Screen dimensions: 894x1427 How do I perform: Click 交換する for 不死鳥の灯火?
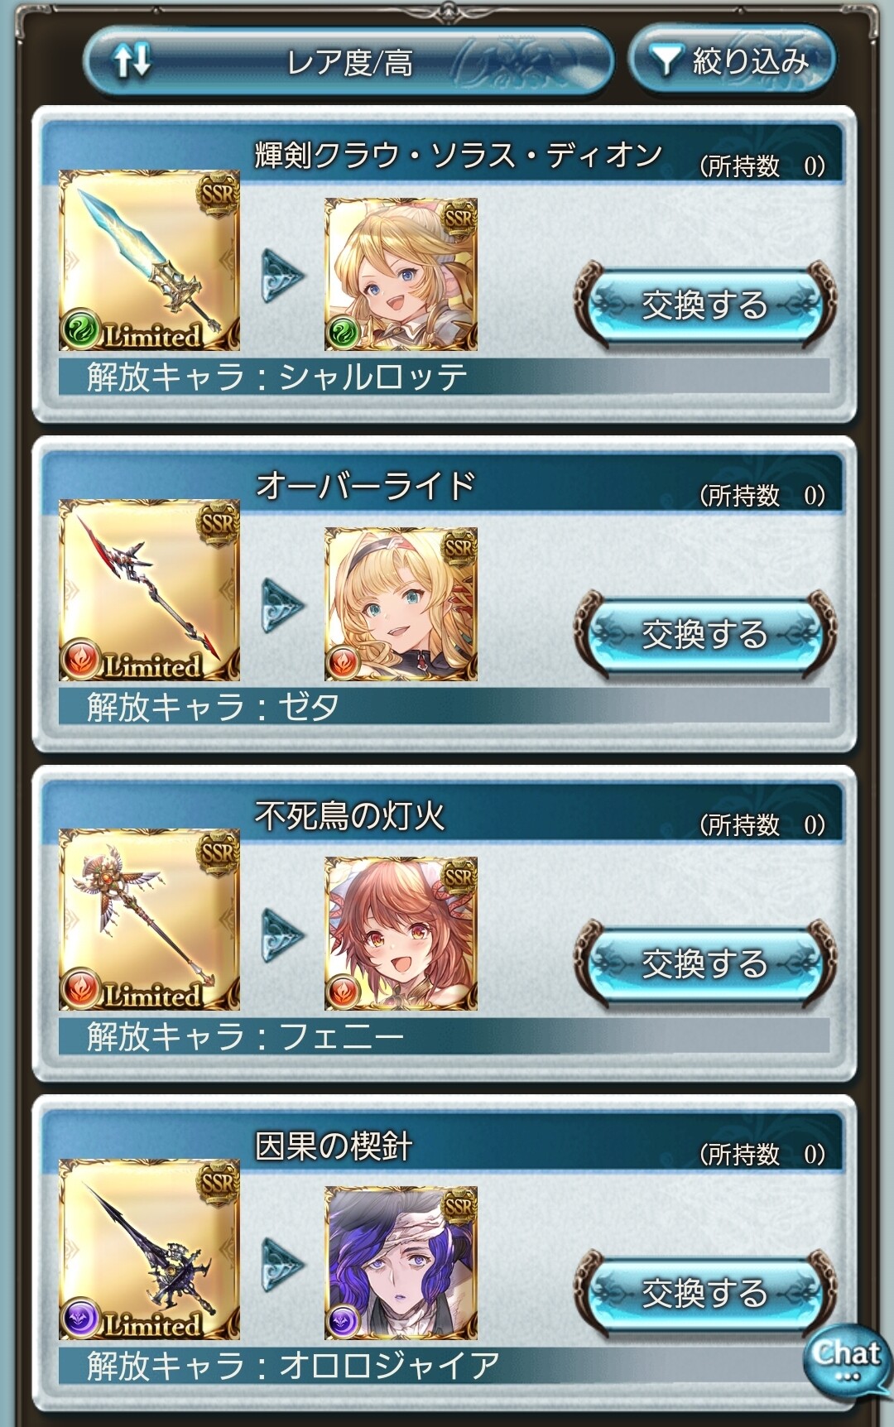[704, 963]
